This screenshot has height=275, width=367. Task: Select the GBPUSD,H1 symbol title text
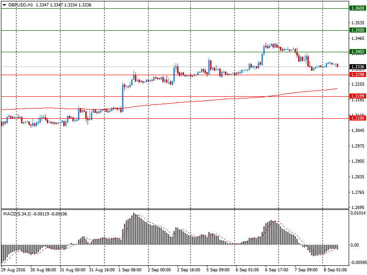(x=21, y=5)
